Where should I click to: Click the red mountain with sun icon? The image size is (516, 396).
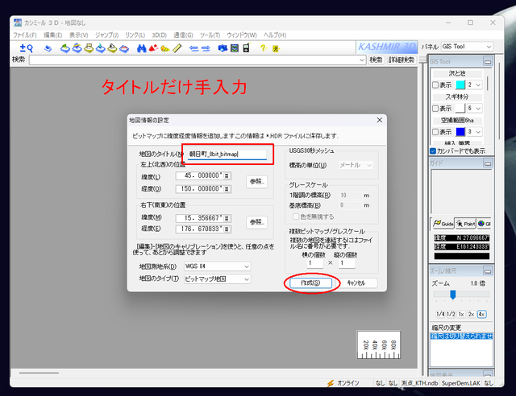point(153,48)
